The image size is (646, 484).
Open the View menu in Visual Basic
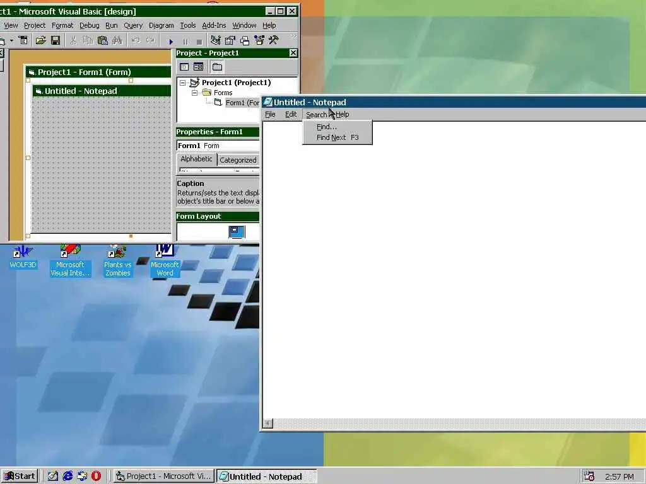(11, 25)
